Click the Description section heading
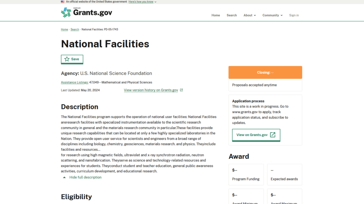 tap(80, 107)
